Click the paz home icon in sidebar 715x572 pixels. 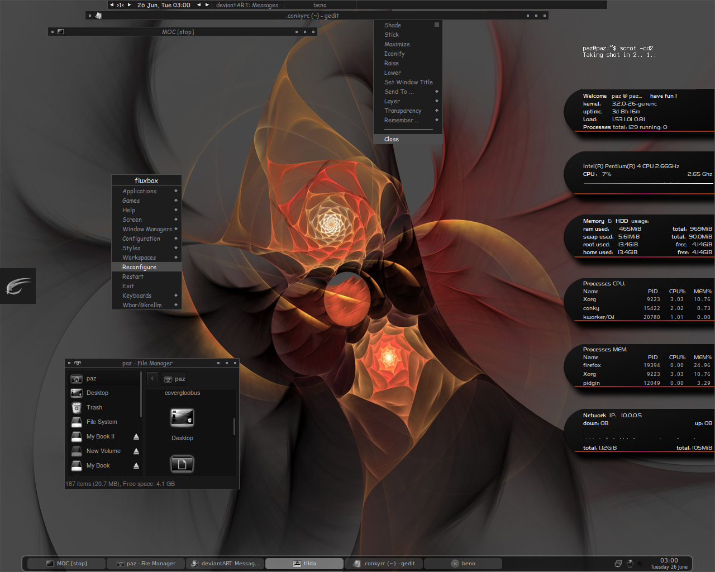click(x=77, y=379)
